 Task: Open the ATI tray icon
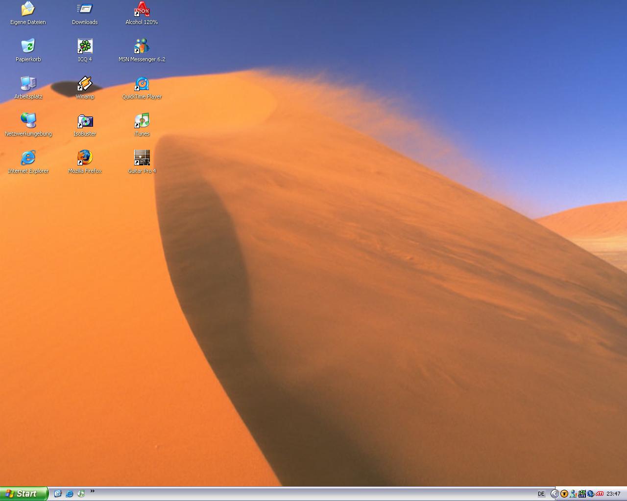600,494
